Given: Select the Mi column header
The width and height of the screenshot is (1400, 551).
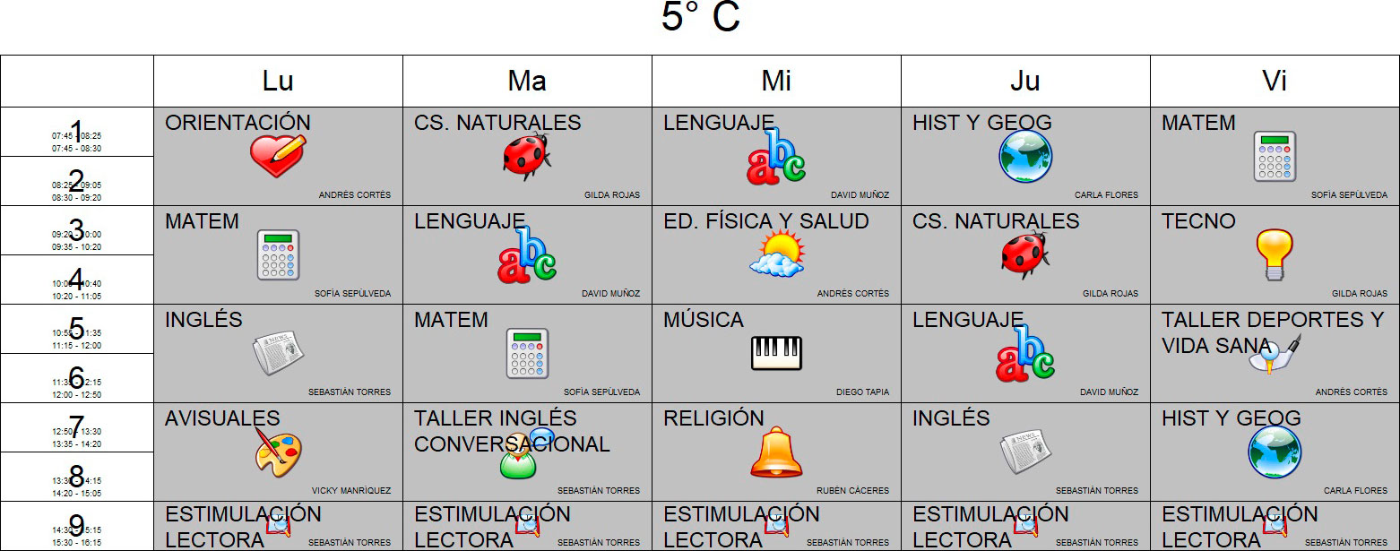Looking at the screenshot, I should (x=776, y=81).
